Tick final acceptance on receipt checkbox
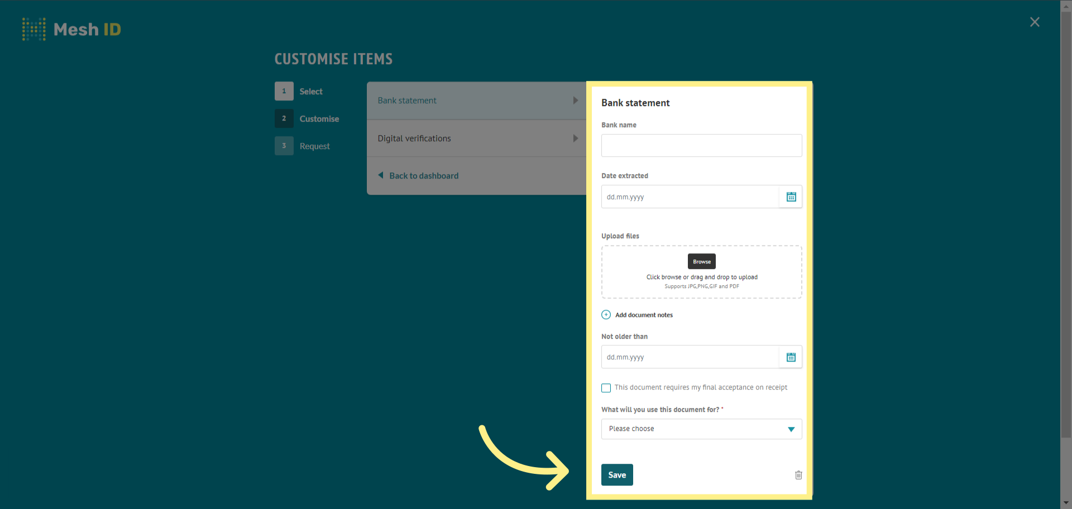 (606, 388)
